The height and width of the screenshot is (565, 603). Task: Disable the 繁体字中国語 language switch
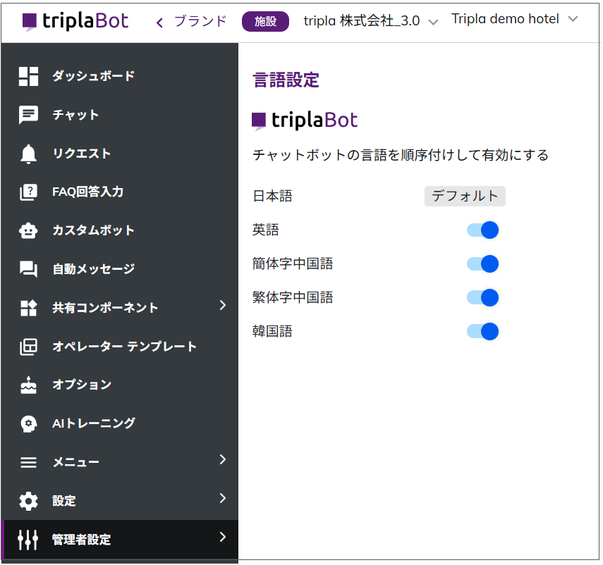coord(482,298)
